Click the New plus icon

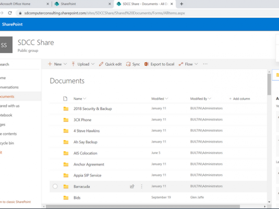50,64
